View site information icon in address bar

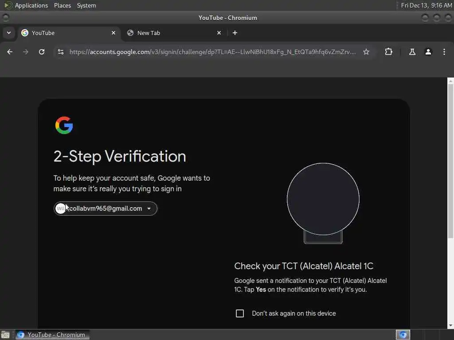click(x=61, y=52)
